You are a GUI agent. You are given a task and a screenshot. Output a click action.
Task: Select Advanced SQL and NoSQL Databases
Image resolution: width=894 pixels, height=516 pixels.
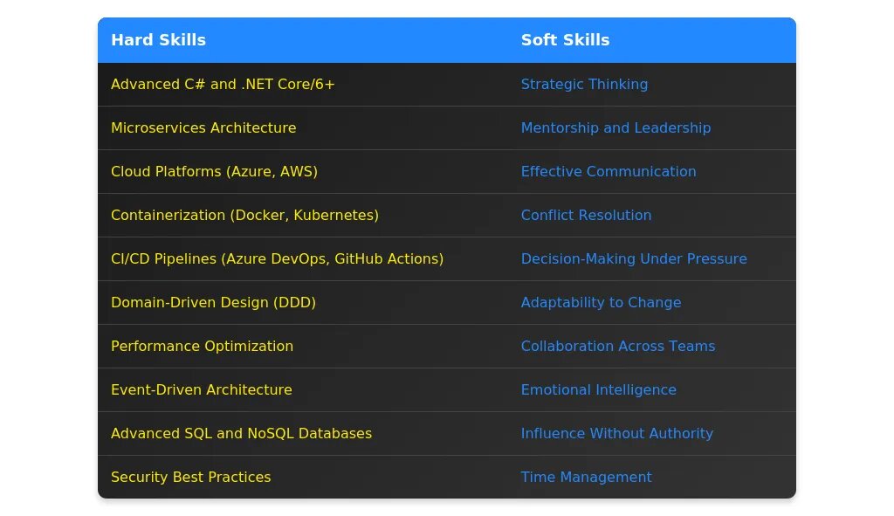241,434
